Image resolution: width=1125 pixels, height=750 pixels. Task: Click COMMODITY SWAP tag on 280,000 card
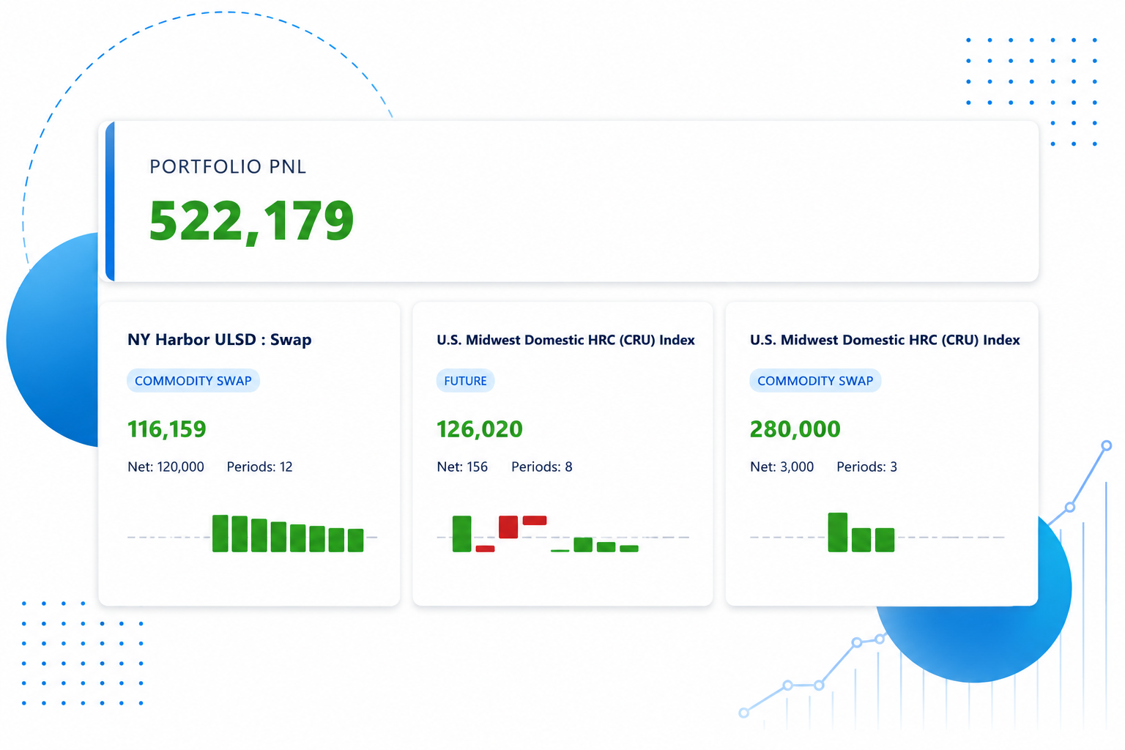pos(815,381)
